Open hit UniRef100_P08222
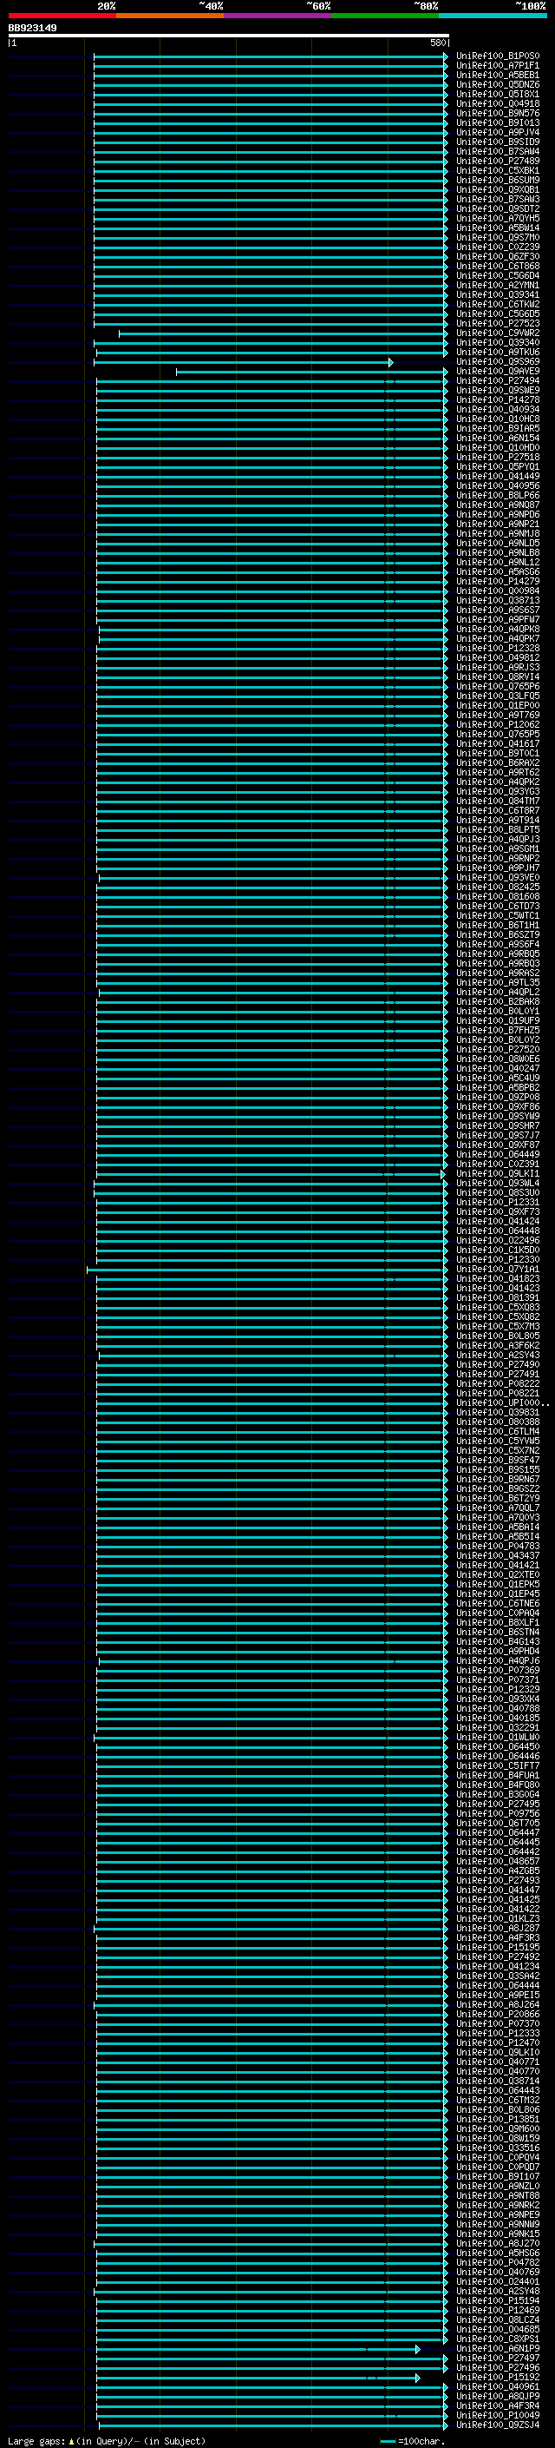 point(497,1383)
